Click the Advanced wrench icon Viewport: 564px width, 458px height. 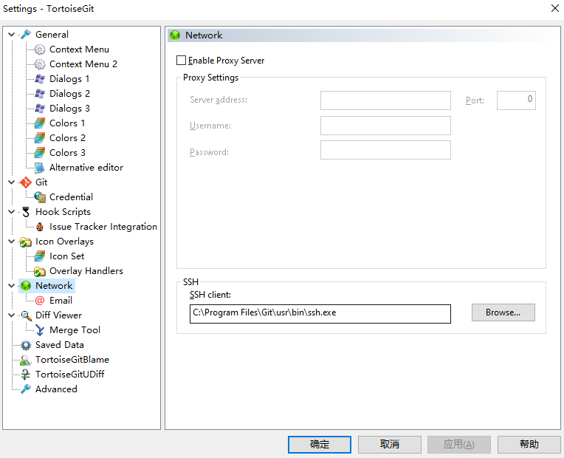(x=26, y=389)
